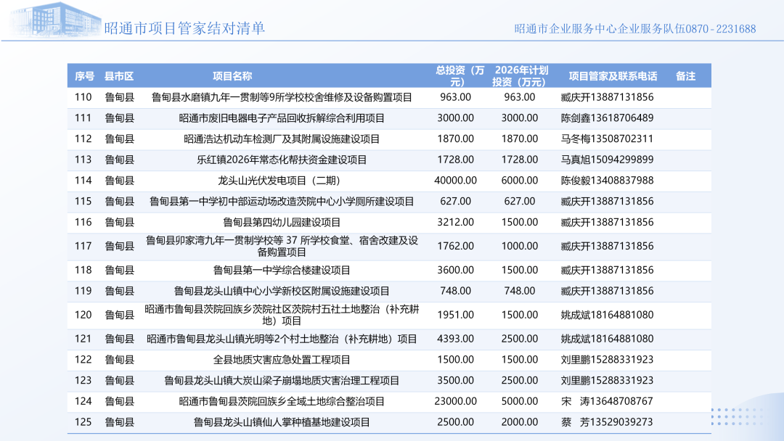This screenshot has width=784, height=441.
Task: Select row number 125
Action: (x=83, y=423)
